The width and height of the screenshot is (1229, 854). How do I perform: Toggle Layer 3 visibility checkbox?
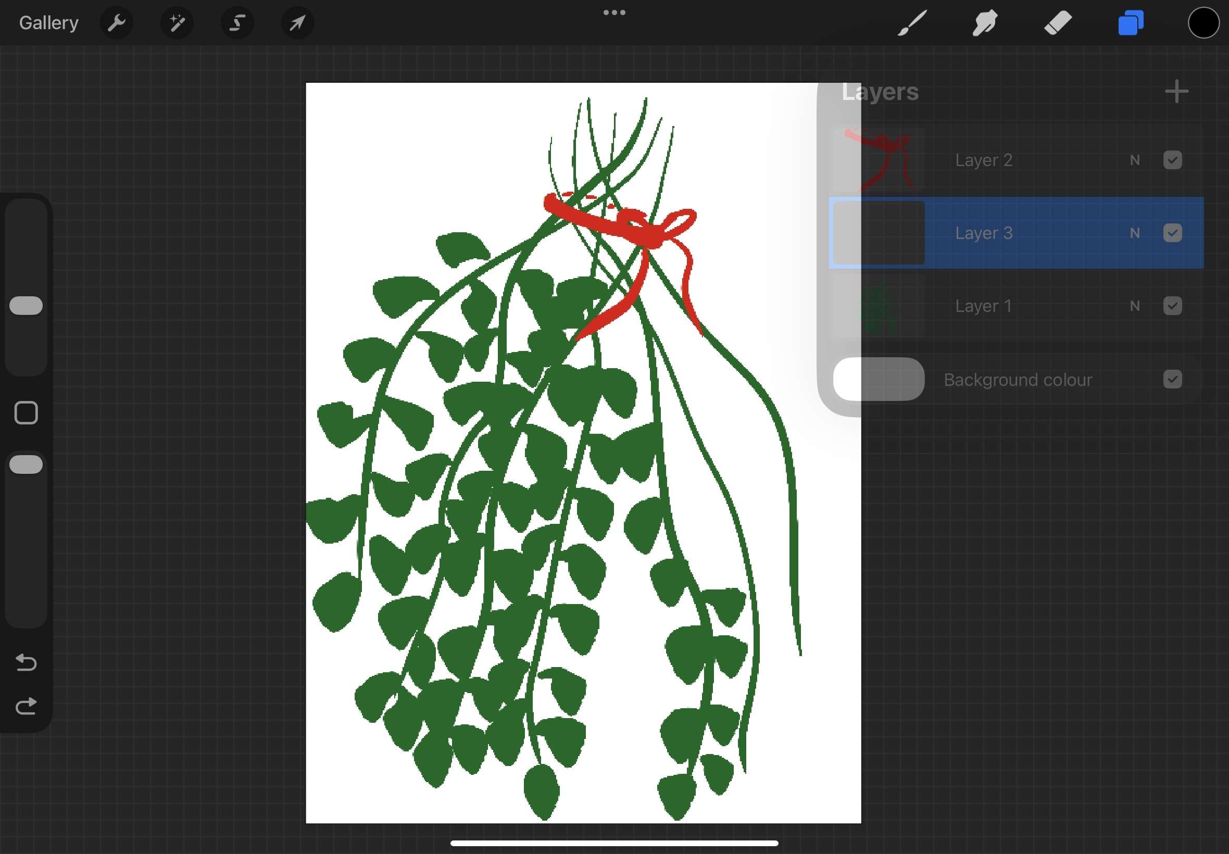[1172, 233]
